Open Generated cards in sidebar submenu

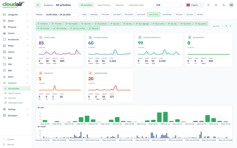(15, 103)
